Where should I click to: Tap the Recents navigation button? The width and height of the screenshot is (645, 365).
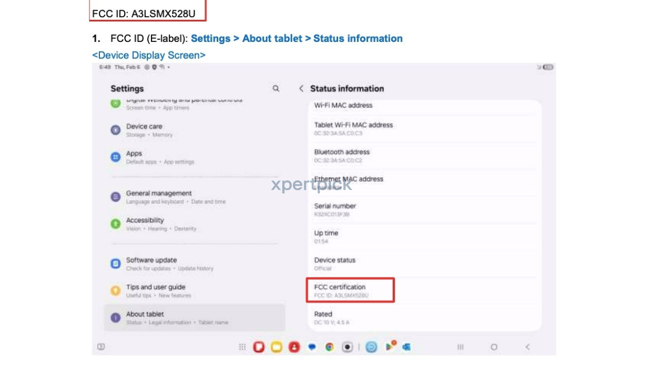(460, 347)
